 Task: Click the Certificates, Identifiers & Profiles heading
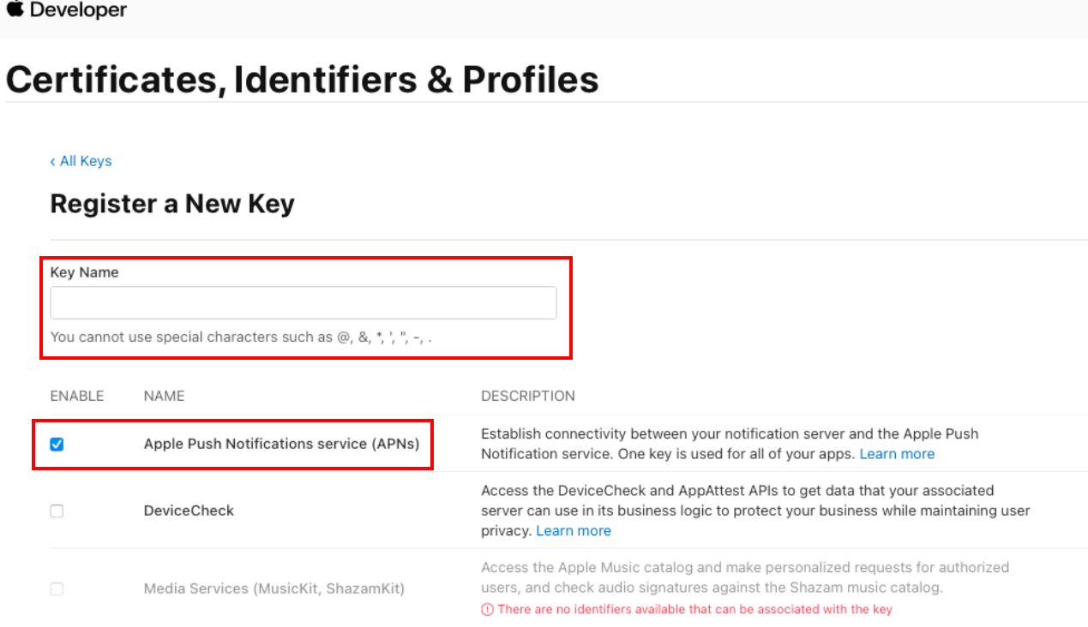[x=303, y=80]
